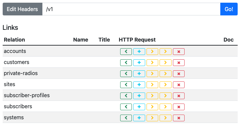Click the Relation column header
The image size is (242, 127).
(x=14, y=40)
